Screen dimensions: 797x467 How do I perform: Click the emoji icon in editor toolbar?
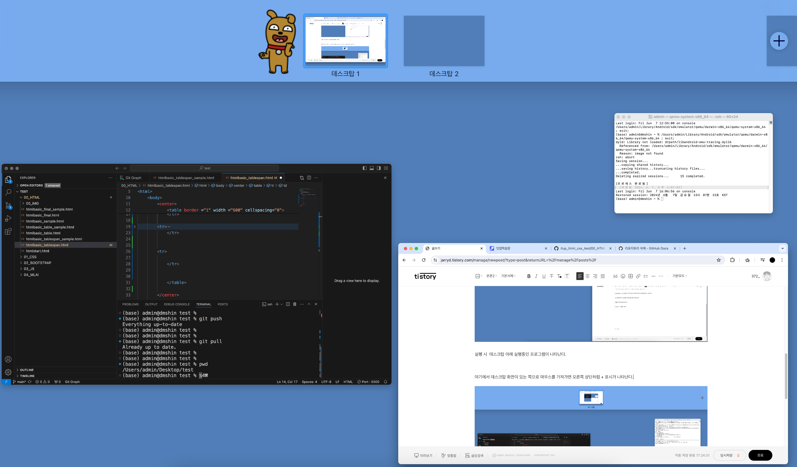pos(623,276)
